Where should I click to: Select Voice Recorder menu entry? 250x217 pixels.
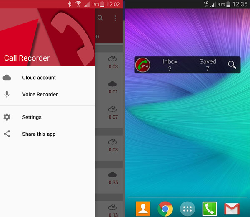(x=40, y=94)
